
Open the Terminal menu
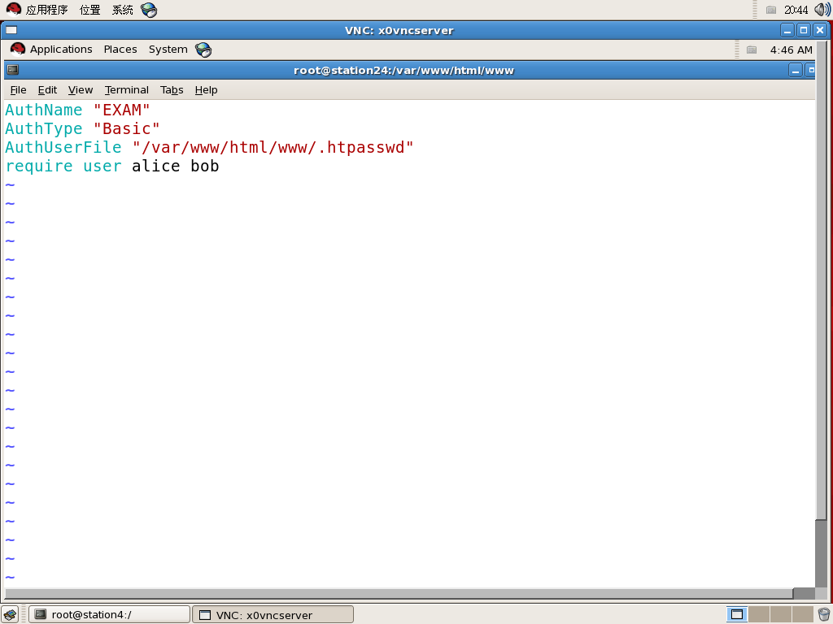[126, 89]
